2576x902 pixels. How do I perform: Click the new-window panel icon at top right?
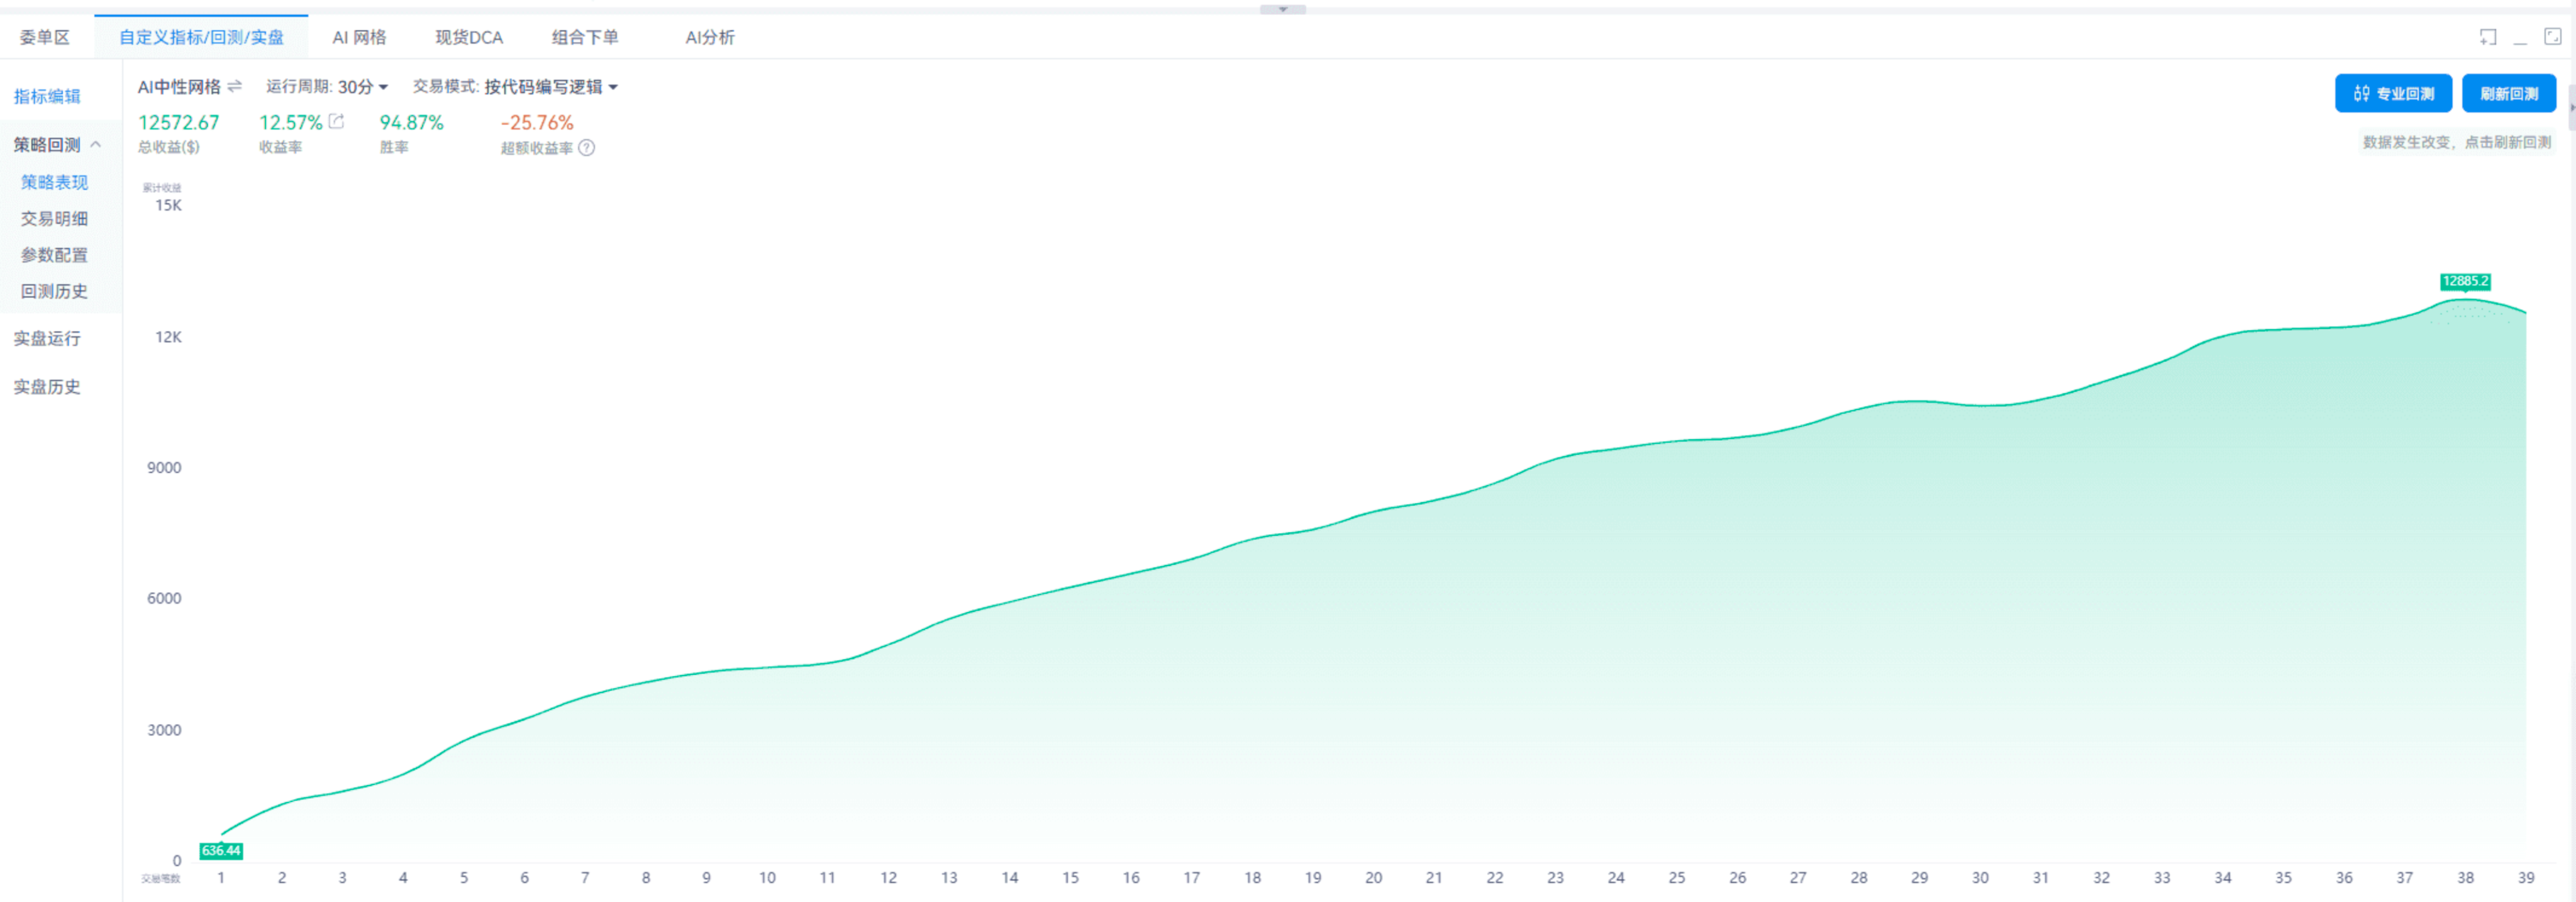point(2488,37)
